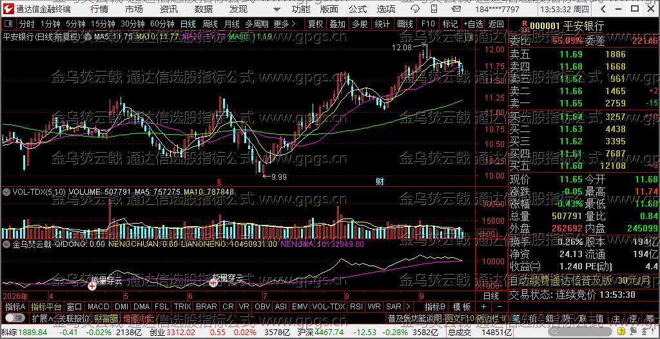
Task: Select the 5分钟 period
Action: 75,24
